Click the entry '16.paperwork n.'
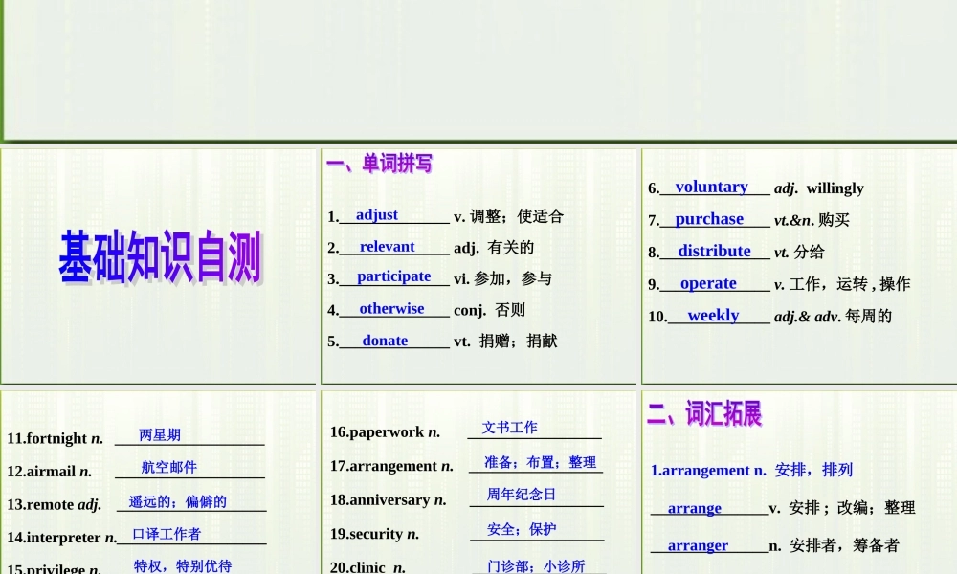 [385, 431]
